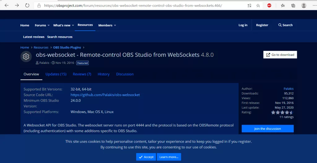The height and width of the screenshot is (163, 317).
Task: Click the Nov 19, 2016 date under title
Action: tap(65, 63)
